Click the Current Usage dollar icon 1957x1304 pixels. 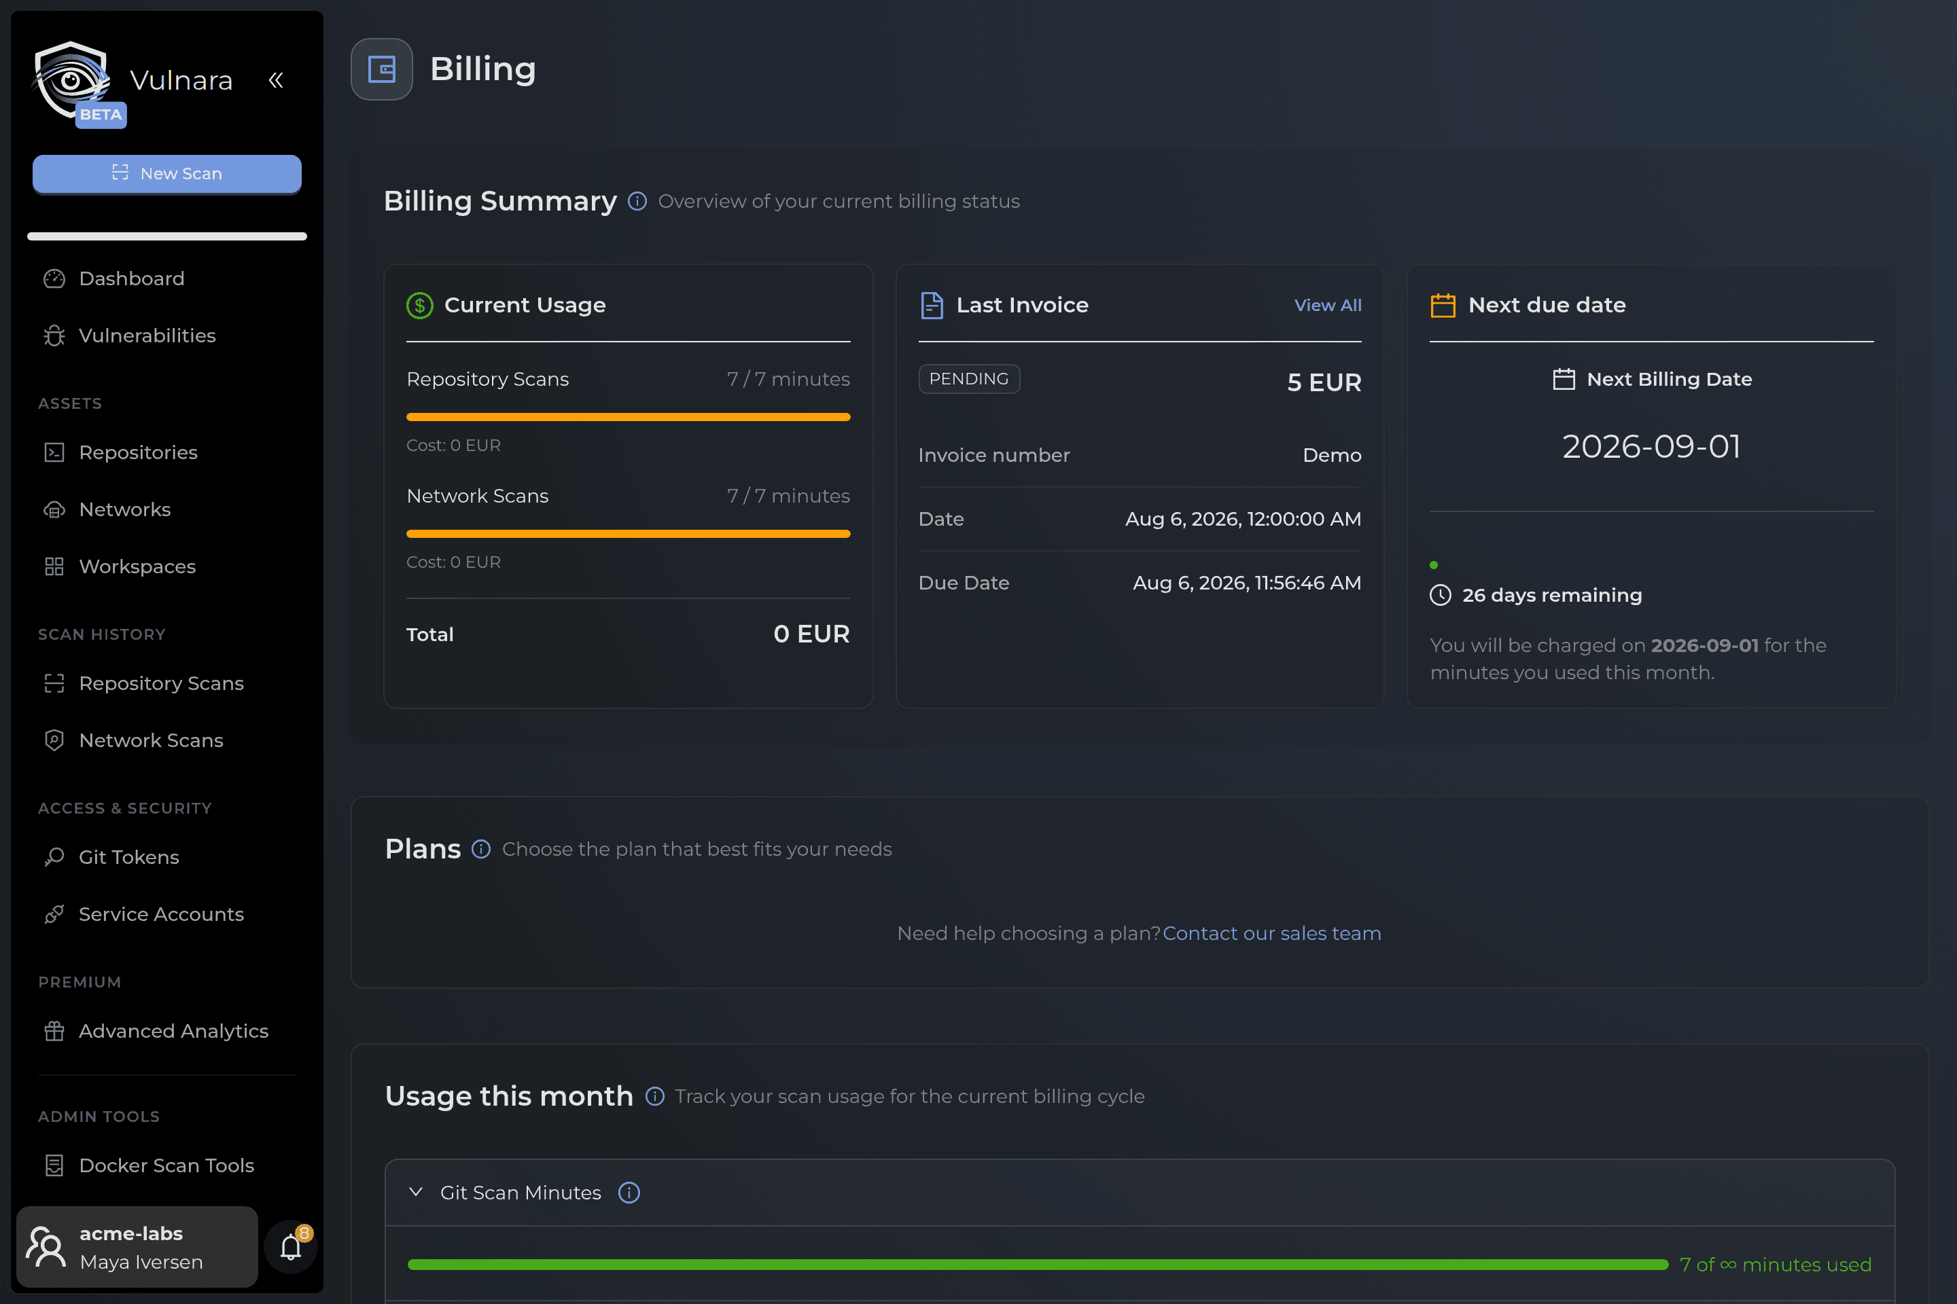(419, 305)
